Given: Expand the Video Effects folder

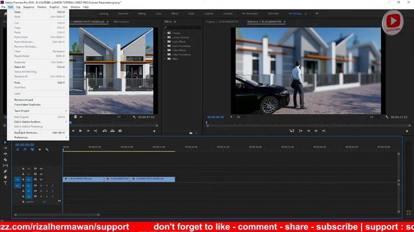Looking at the screenshot, I should (165, 50).
